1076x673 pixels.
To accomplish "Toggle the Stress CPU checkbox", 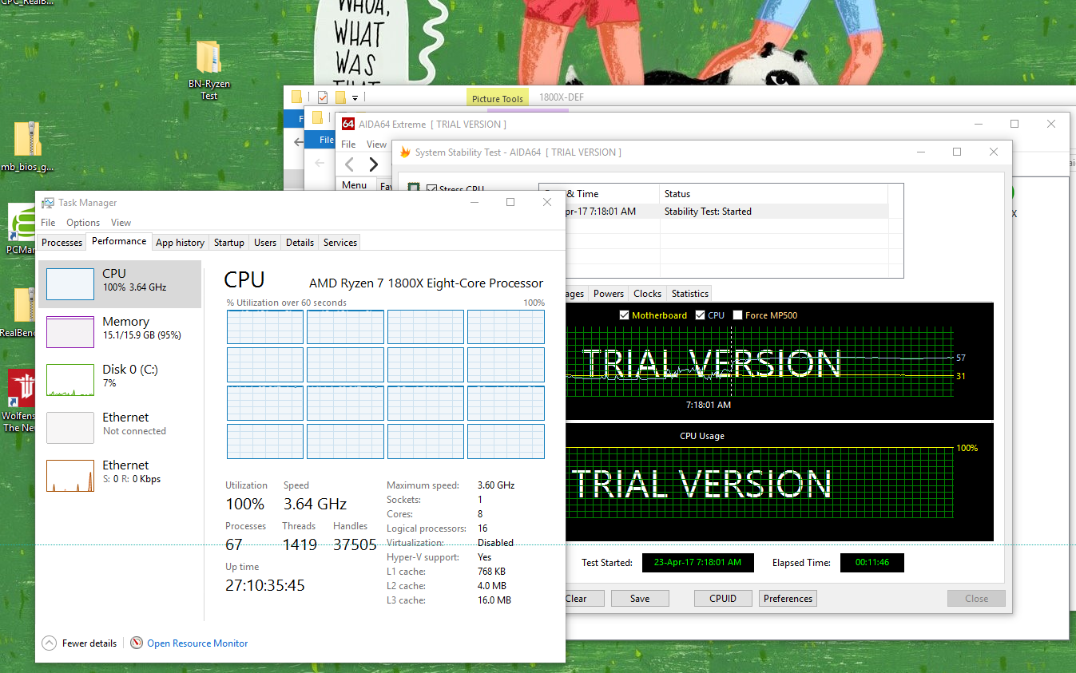I will 431,189.
